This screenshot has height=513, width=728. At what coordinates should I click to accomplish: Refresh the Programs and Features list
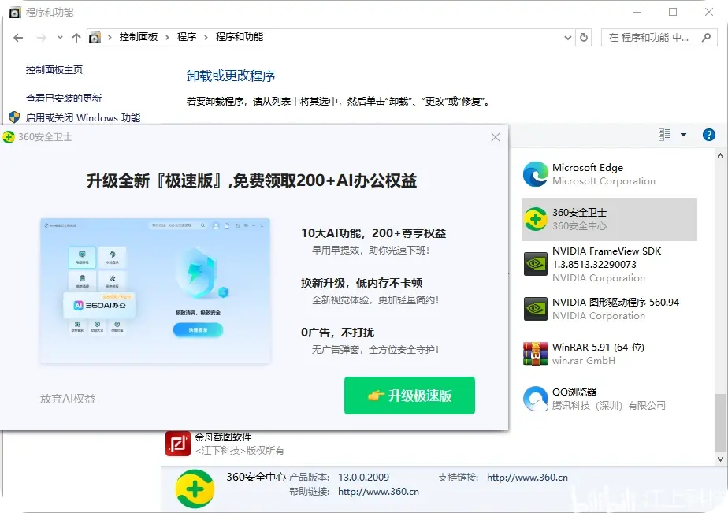pos(584,38)
